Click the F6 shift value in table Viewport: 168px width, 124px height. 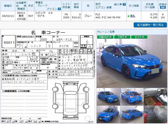click(66, 14)
